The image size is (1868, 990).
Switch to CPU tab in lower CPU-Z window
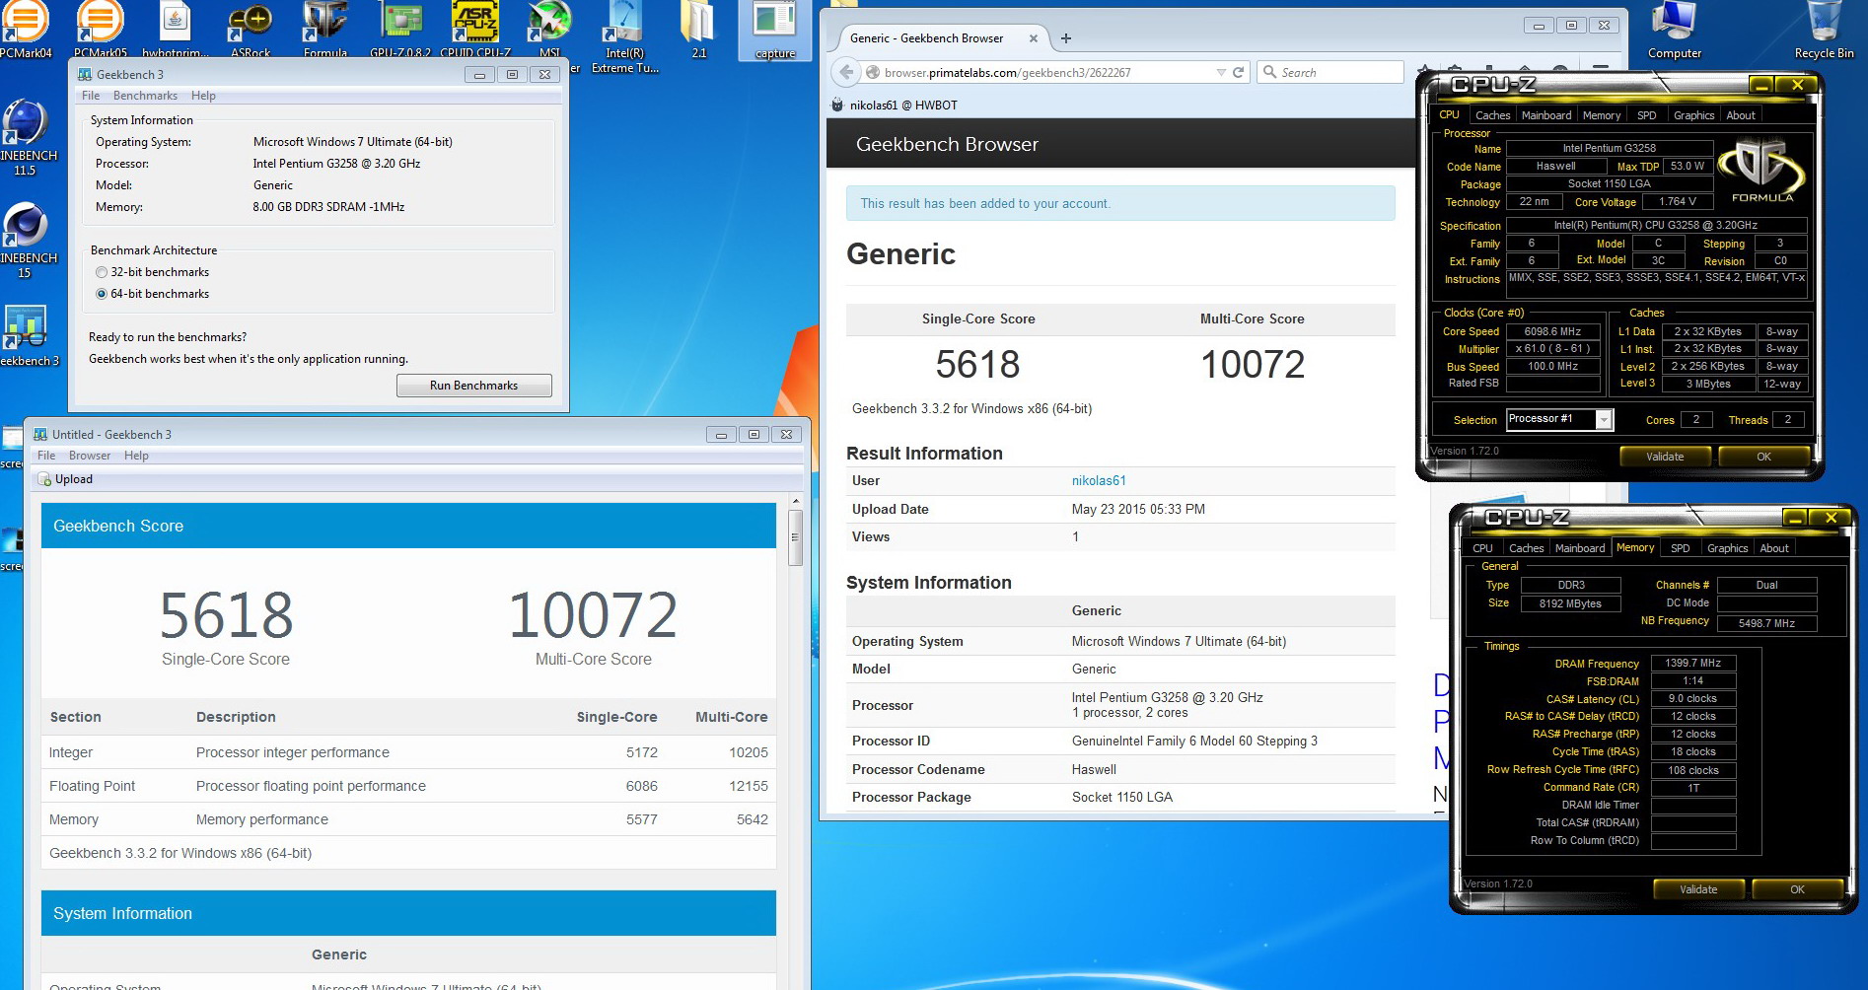pos(1482,548)
